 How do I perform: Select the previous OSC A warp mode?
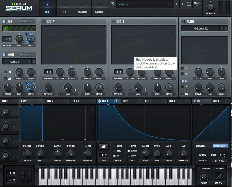coord(60,90)
